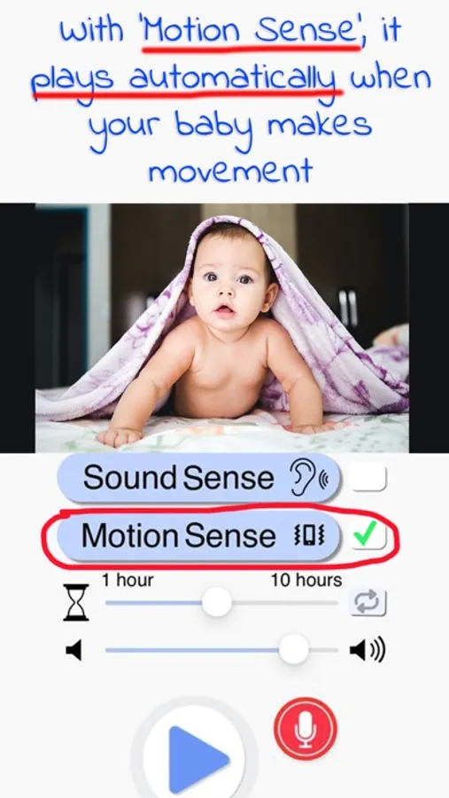
Task: Tap the red microphone record button
Action: (x=306, y=729)
